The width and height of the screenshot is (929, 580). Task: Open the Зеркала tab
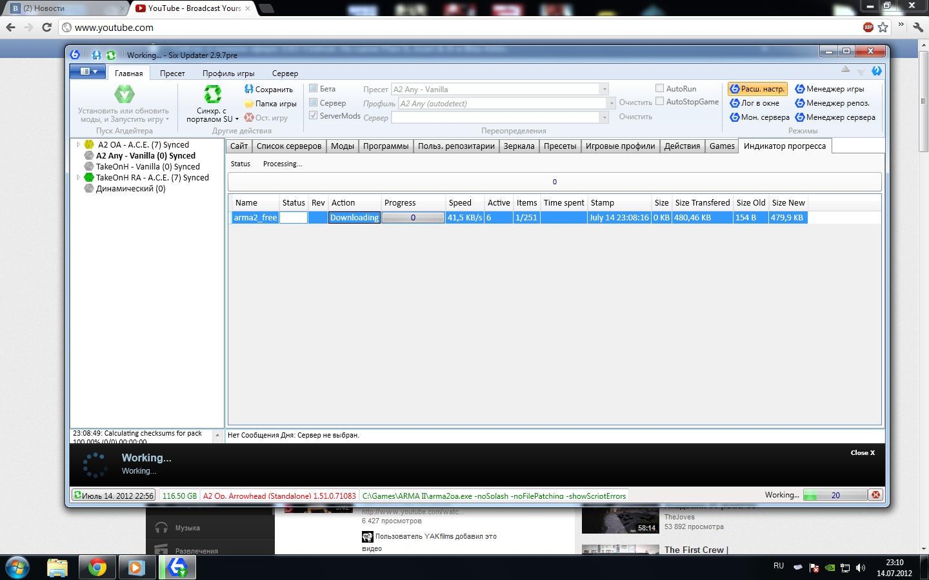click(519, 146)
